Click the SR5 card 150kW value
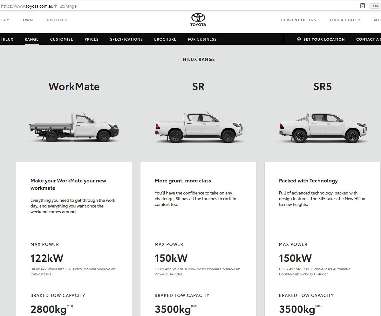The height and width of the screenshot is (316, 381). 295,258
